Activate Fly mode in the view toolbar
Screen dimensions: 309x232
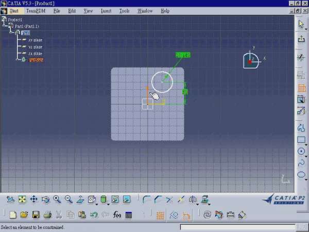coord(10,199)
